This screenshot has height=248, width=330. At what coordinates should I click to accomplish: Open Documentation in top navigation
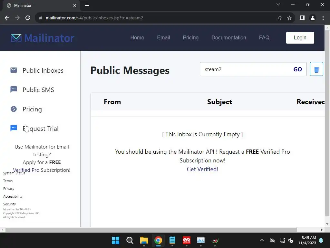[229, 37]
